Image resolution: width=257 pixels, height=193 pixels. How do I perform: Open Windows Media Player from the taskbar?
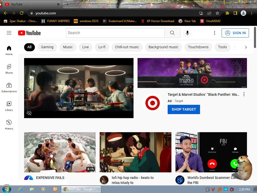click(43, 189)
